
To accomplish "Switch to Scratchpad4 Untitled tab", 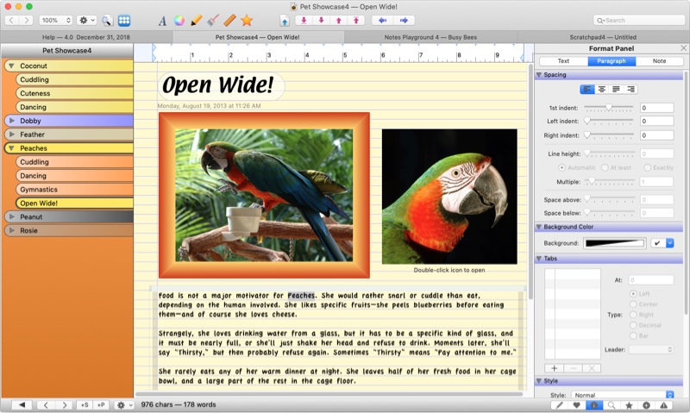I will 603,37.
